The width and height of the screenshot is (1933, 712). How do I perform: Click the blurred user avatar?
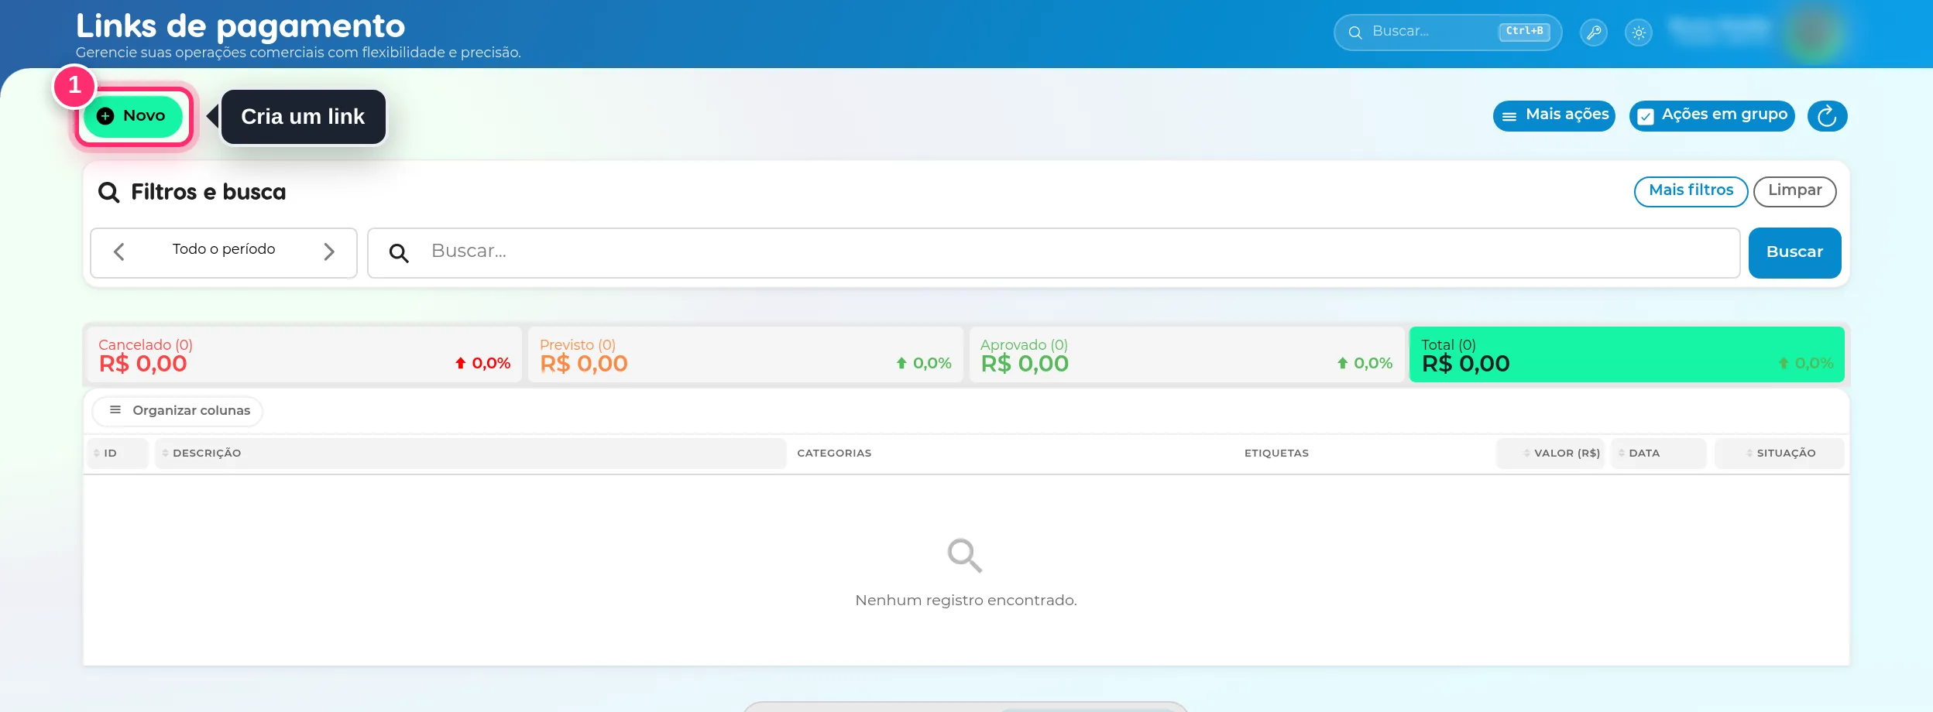1813,33
